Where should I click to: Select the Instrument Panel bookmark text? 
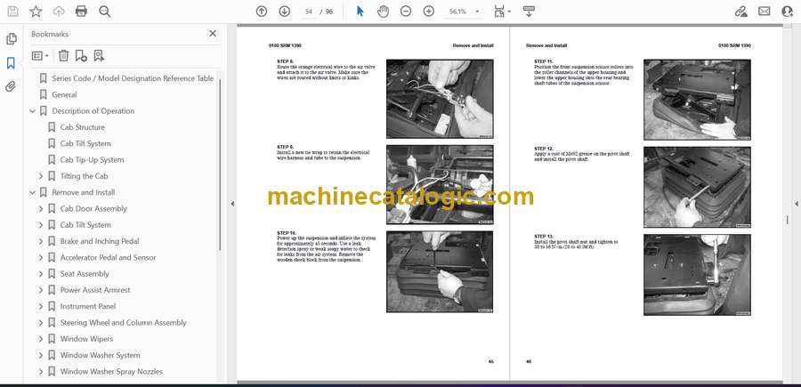[x=88, y=306]
